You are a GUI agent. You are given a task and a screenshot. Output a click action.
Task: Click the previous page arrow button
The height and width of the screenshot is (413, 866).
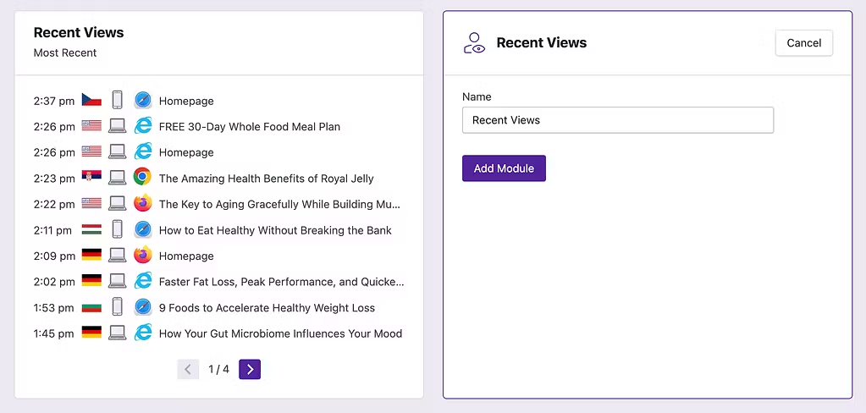pos(188,369)
